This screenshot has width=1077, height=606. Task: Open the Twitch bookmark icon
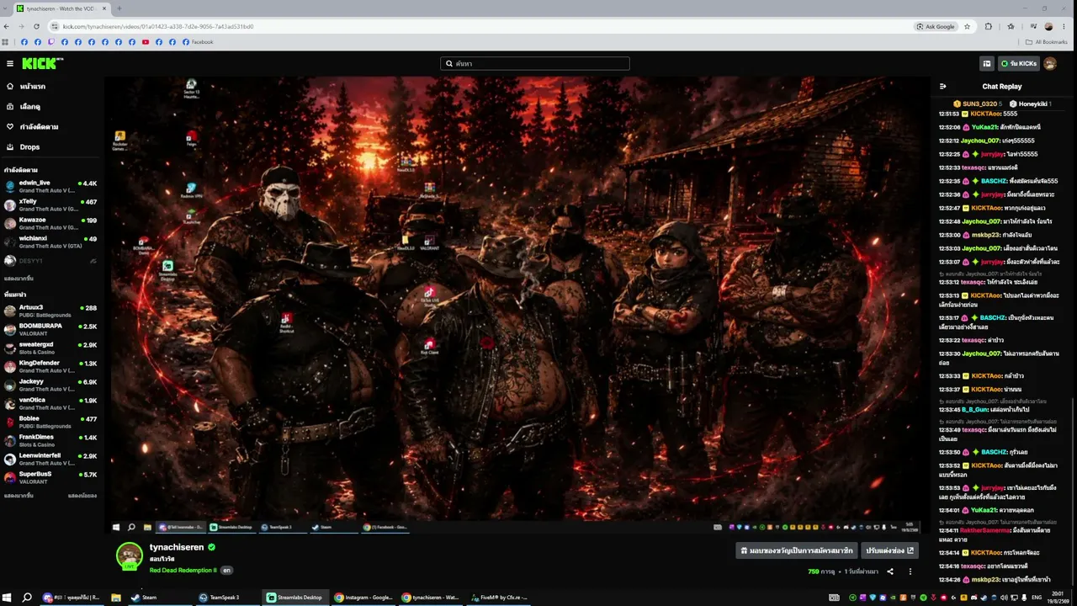(x=51, y=42)
